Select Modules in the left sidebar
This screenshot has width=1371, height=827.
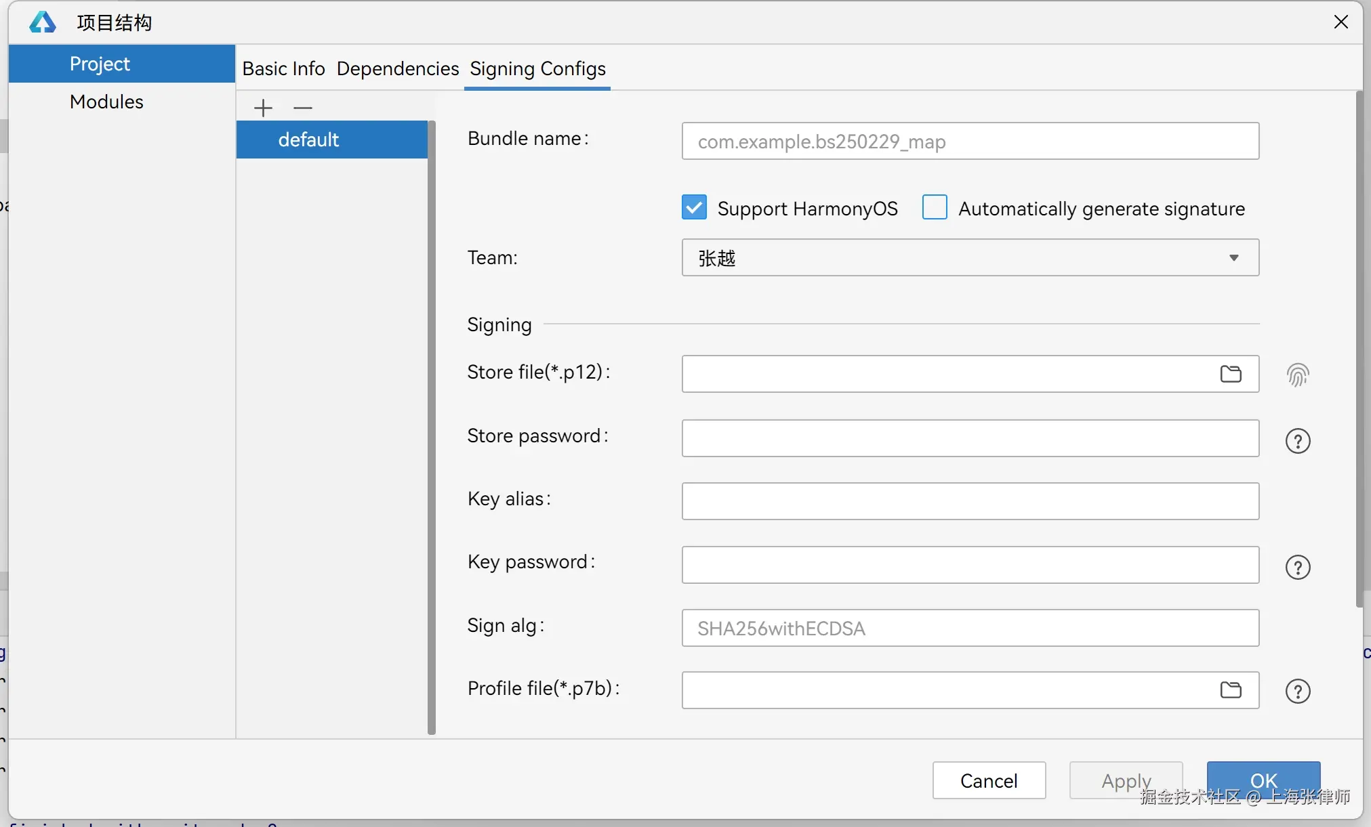tap(106, 102)
